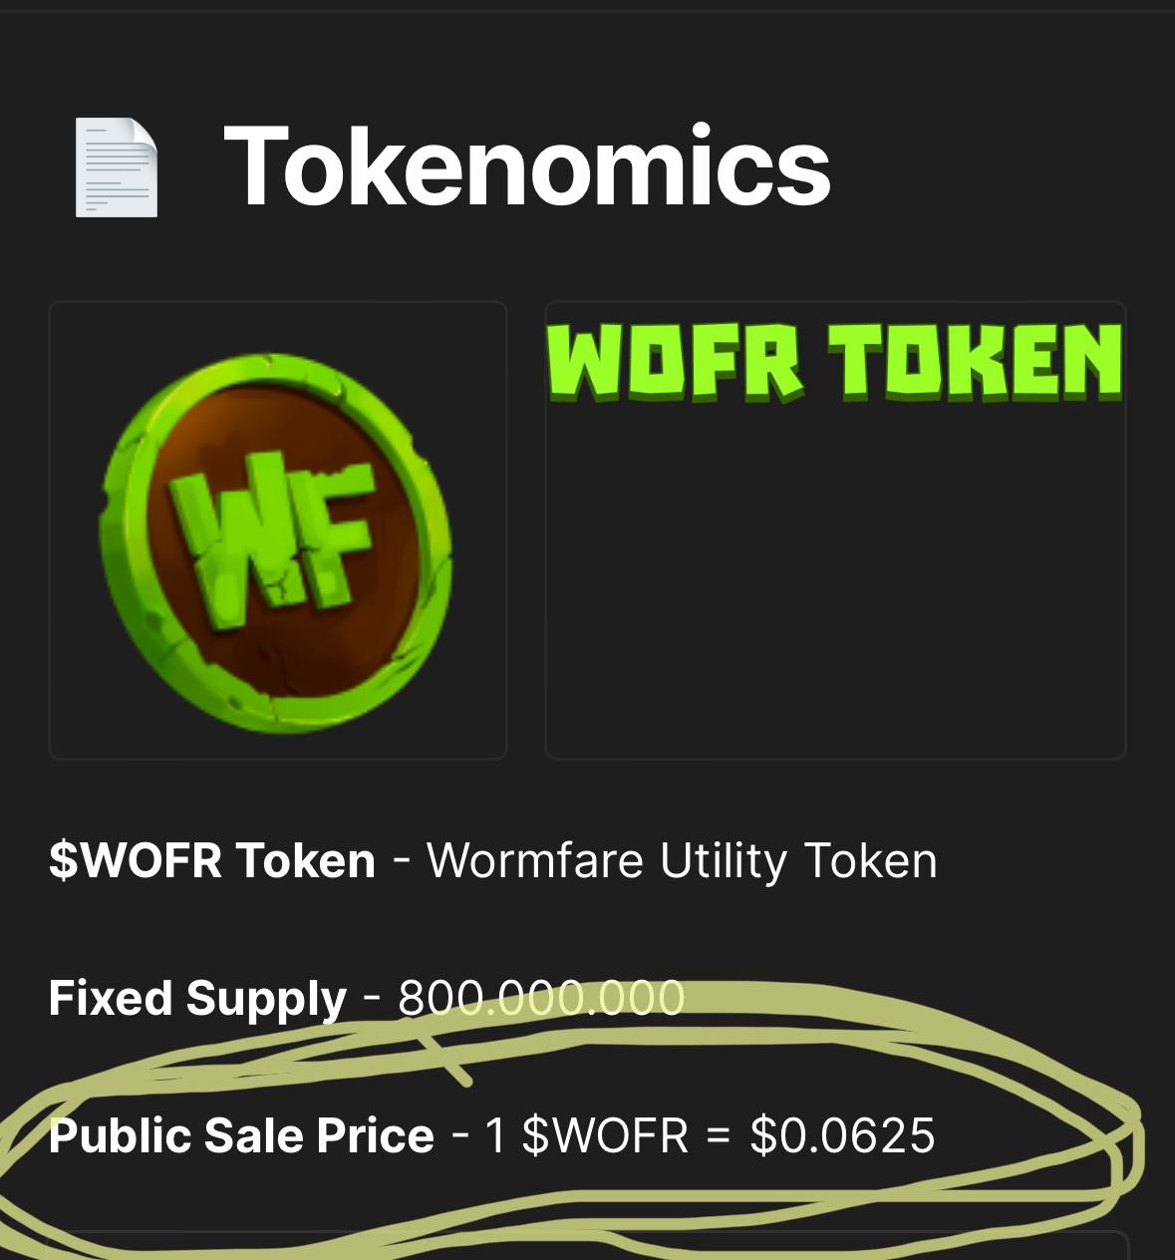Open the WOFR TOKEN image card

click(x=835, y=530)
